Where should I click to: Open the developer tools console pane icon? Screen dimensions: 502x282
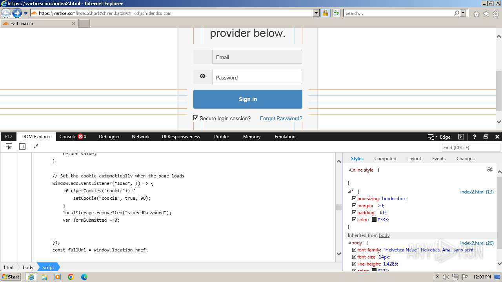pyautogui.click(x=461, y=137)
